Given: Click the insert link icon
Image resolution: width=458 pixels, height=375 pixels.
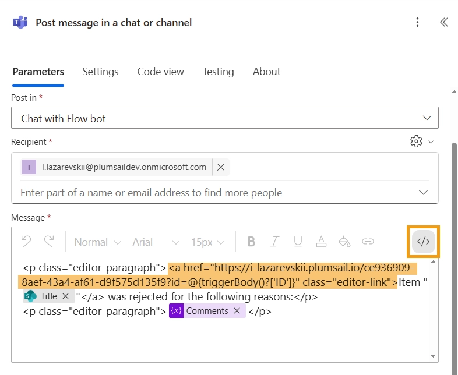Looking at the screenshot, I should click(368, 242).
